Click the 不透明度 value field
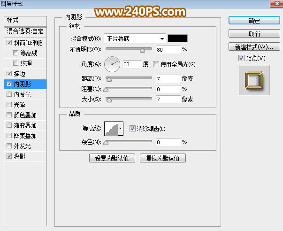 point(168,49)
